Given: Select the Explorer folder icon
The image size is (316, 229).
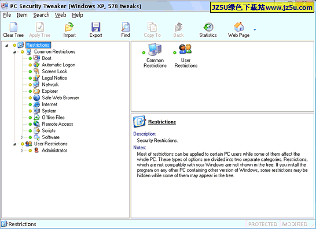Looking at the screenshot, I should (x=36, y=91).
